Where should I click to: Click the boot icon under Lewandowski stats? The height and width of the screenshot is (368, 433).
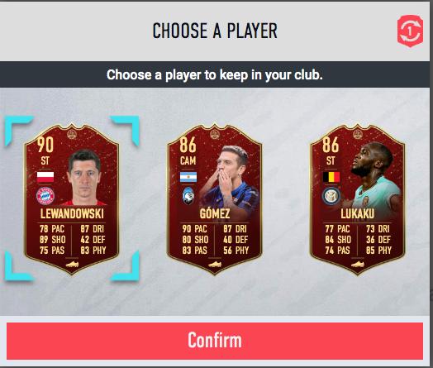click(72, 264)
